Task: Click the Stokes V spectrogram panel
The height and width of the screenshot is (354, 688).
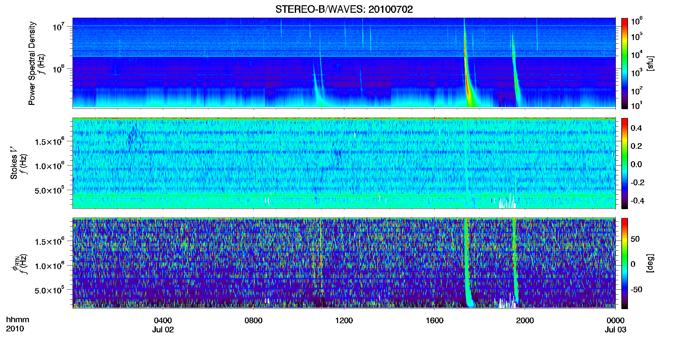Action: click(344, 163)
